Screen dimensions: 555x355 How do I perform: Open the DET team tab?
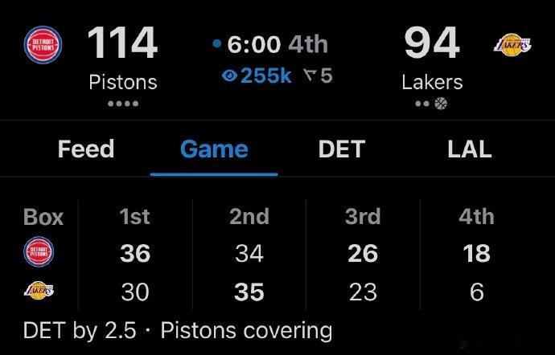(341, 149)
